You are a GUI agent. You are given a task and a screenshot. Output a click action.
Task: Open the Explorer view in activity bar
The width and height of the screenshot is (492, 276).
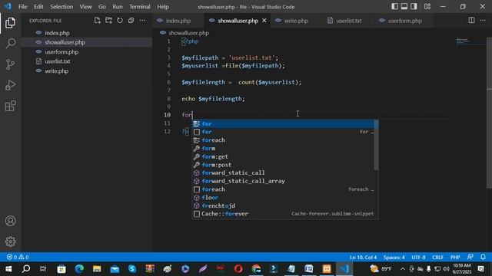(10, 23)
